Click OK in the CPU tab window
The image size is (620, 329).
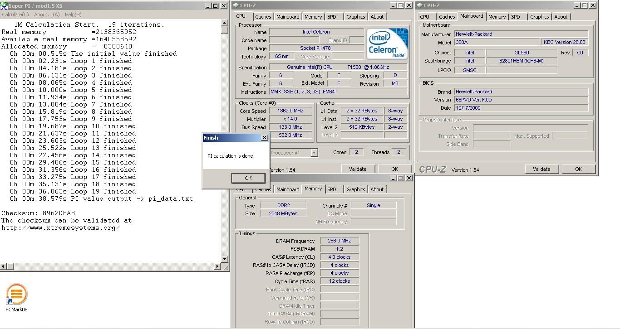click(x=394, y=169)
